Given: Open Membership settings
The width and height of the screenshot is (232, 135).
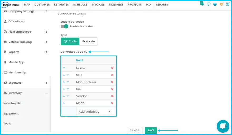Looking at the screenshot, I should point(17,72).
